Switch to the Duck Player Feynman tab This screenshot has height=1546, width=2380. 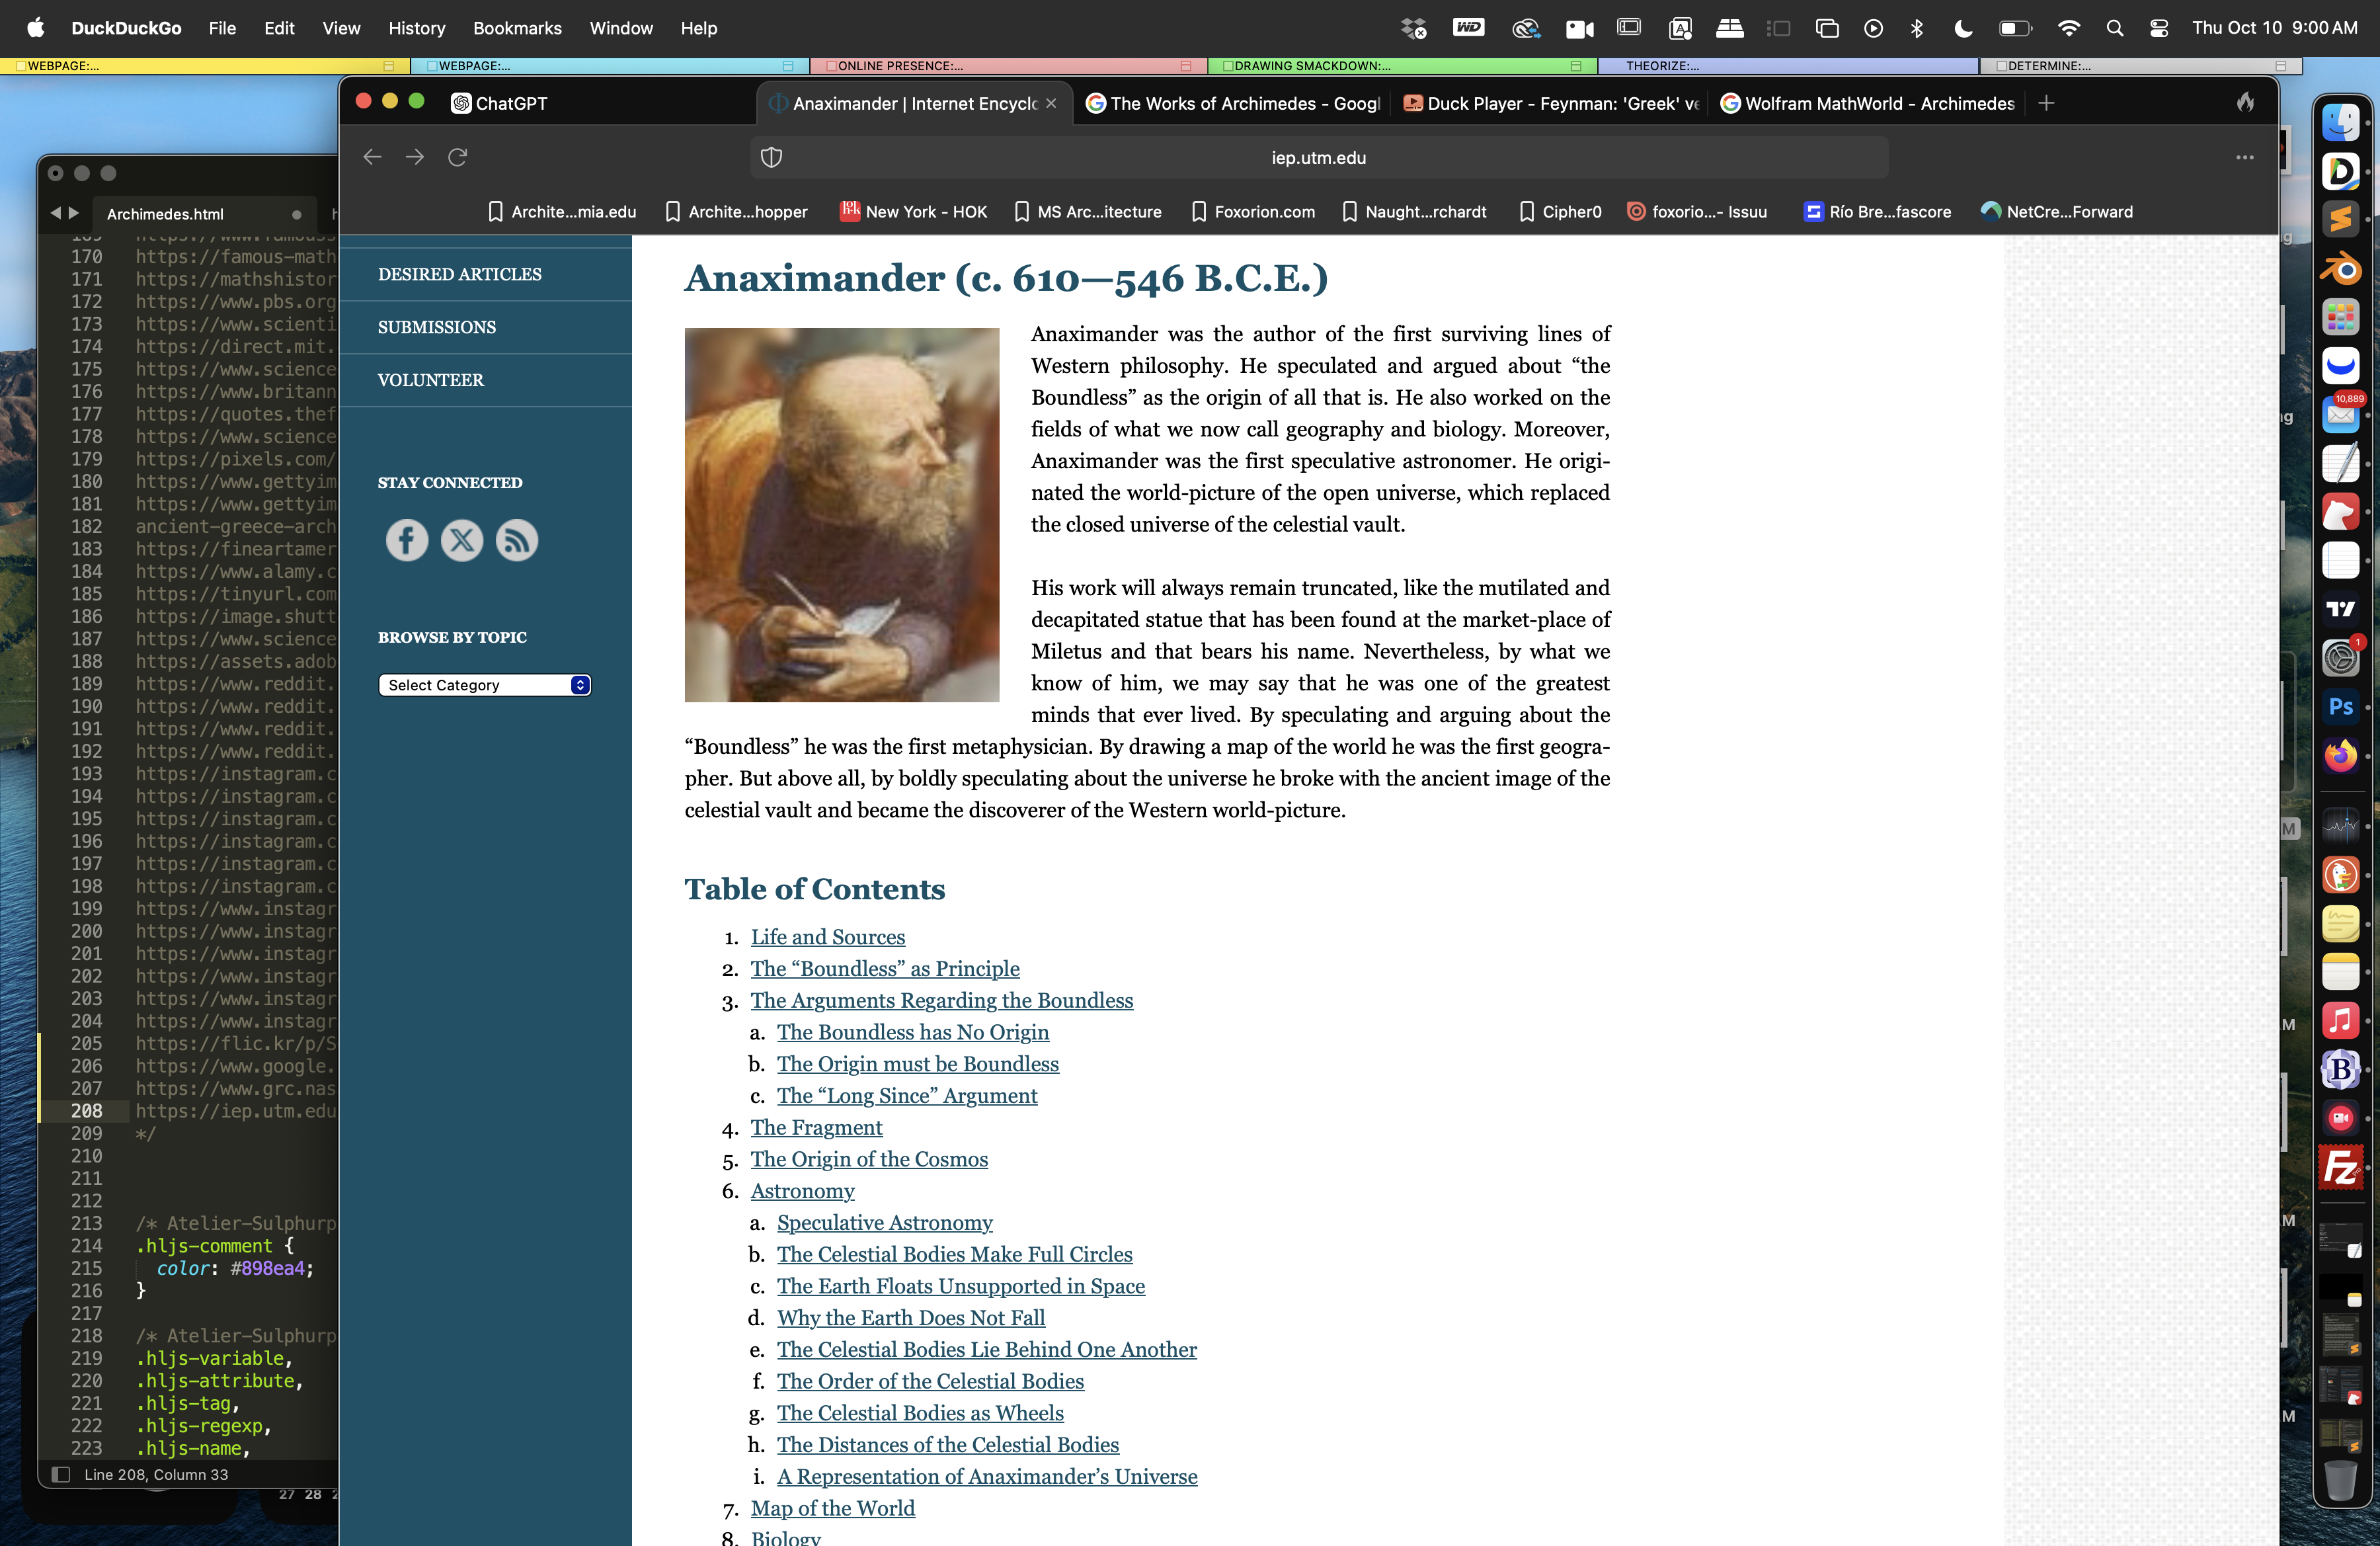click(1551, 103)
